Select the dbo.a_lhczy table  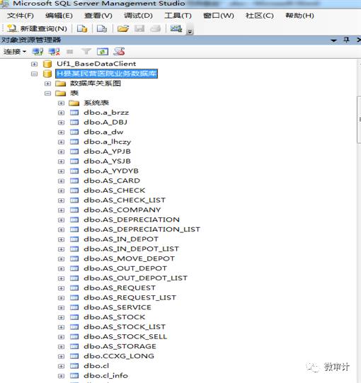pyautogui.click(x=108, y=142)
